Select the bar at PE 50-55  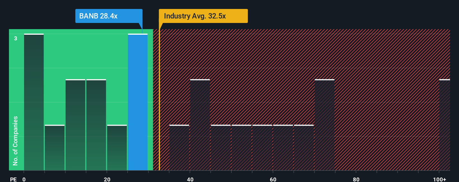click(x=242, y=148)
